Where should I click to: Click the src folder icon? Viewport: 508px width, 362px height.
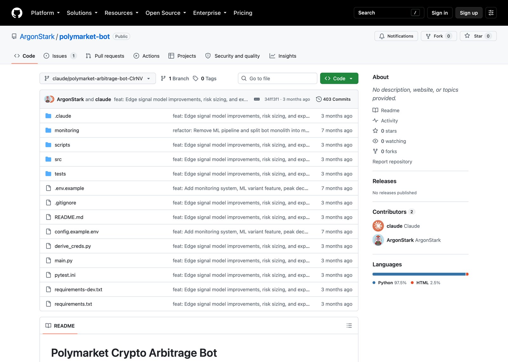[x=48, y=159]
